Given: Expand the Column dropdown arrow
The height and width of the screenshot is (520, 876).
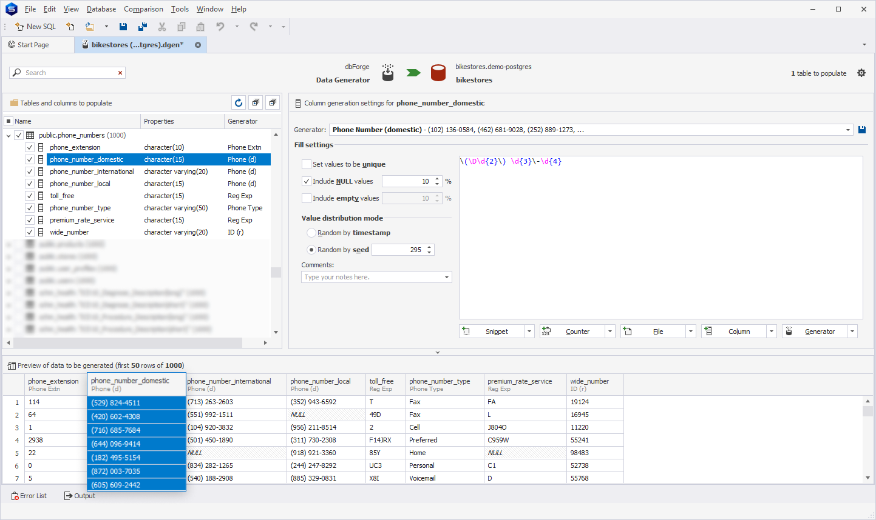Looking at the screenshot, I should pyautogui.click(x=772, y=332).
